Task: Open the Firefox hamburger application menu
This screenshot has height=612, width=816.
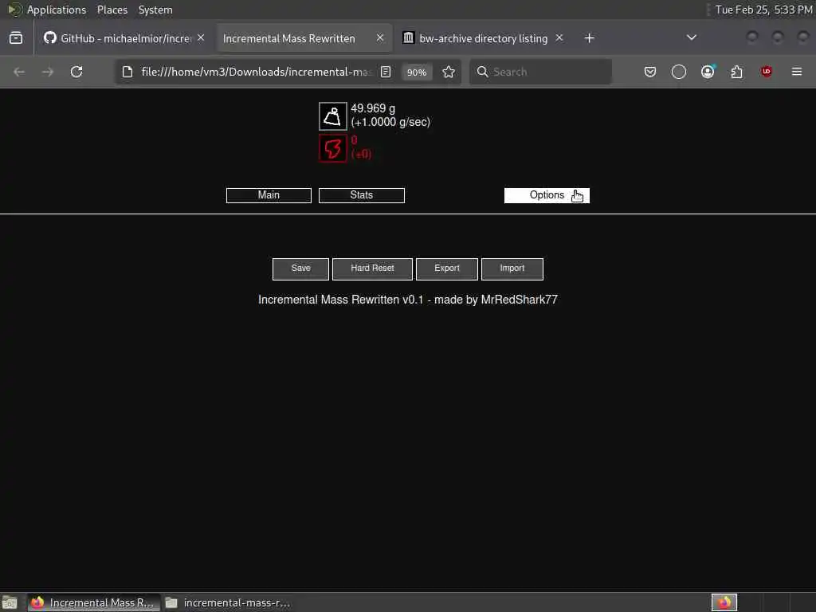Action: (797, 72)
